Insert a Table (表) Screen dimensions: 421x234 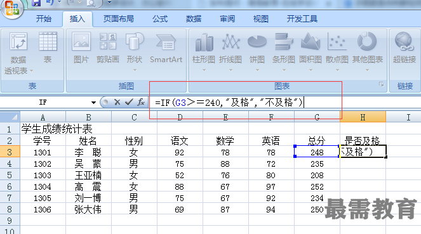tap(48, 48)
